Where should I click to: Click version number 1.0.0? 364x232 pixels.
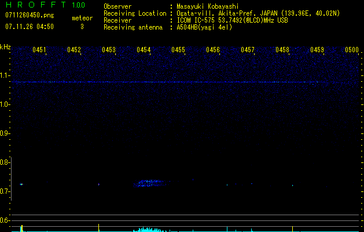pyautogui.click(x=79, y=5)
